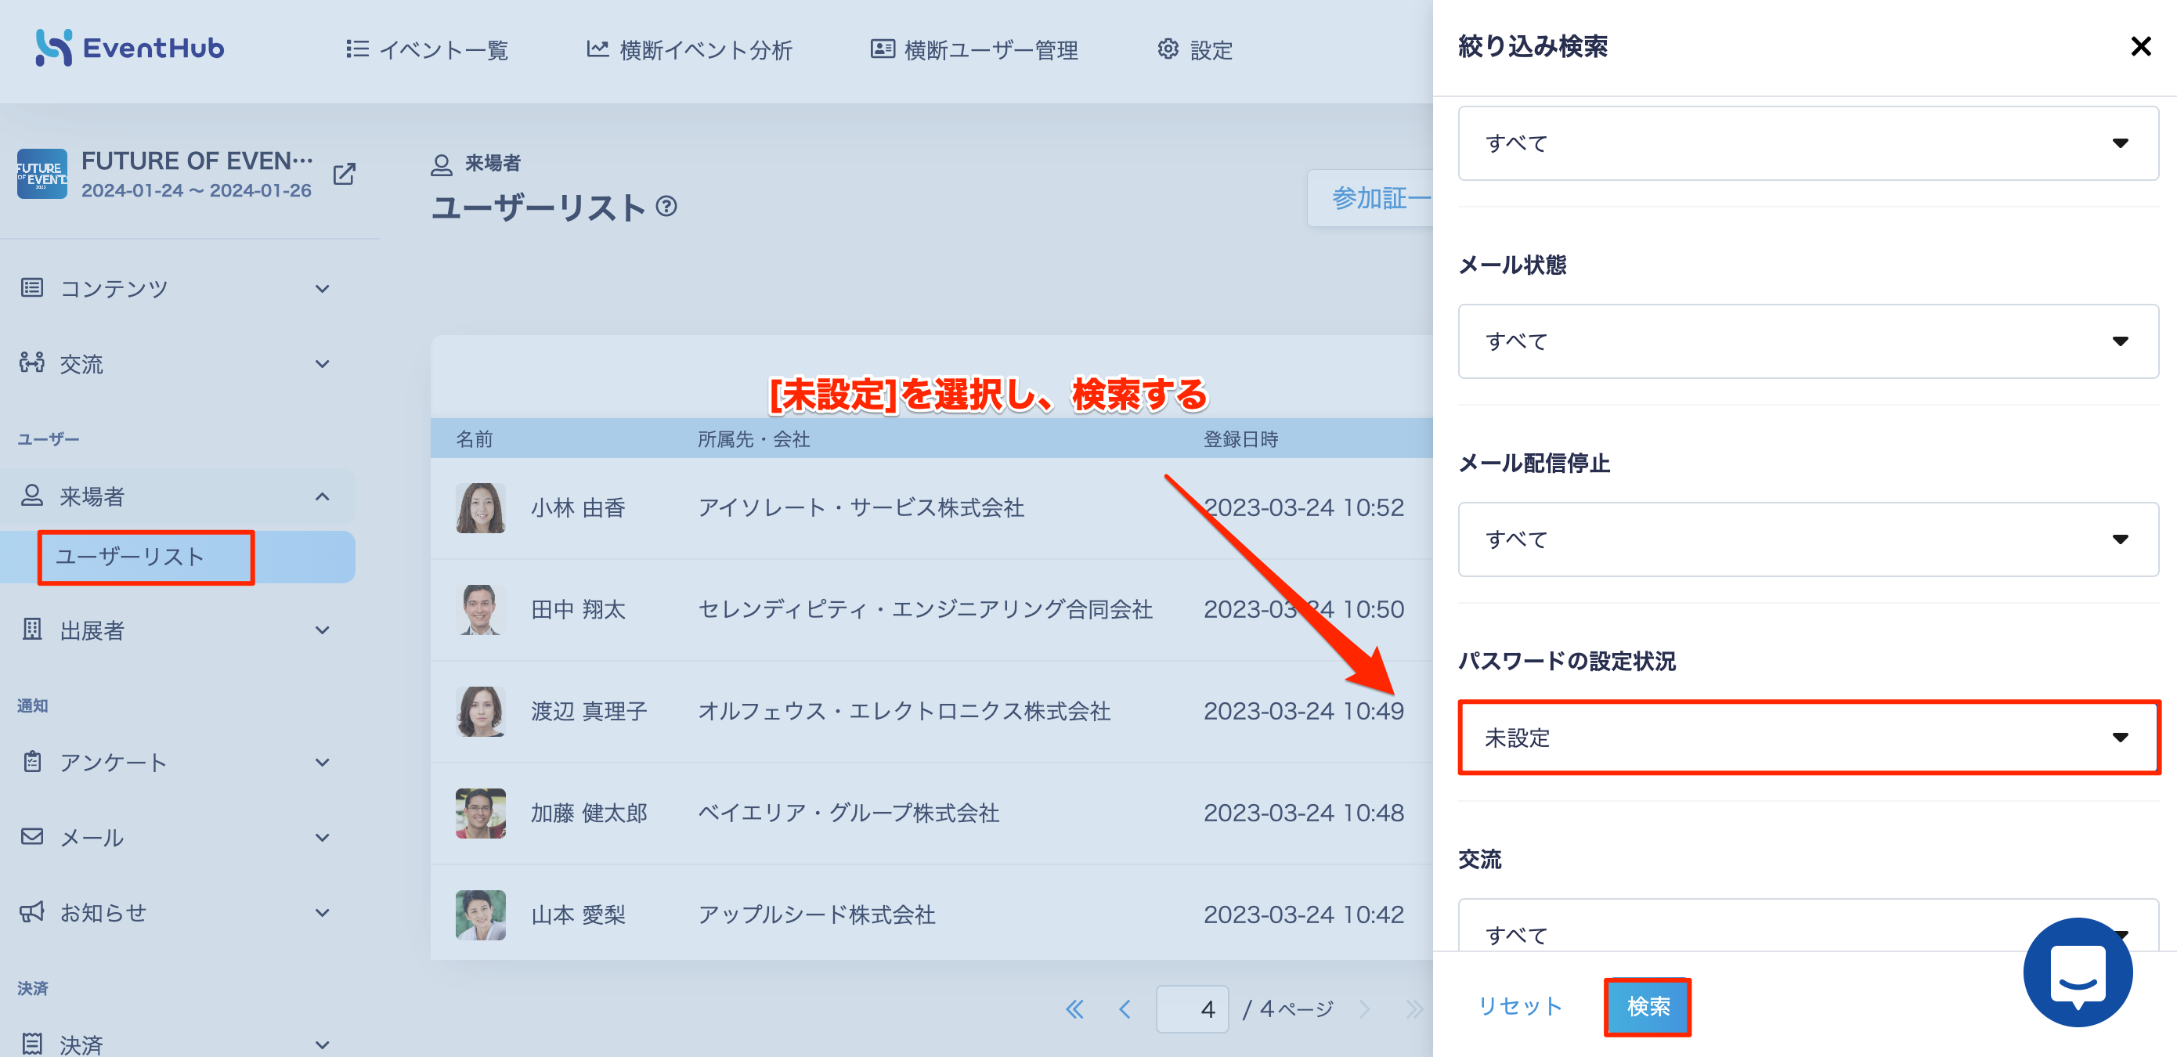Viewport: 2177px width, 1057px height.
Task: Open パスワードの設定状況 dropdown showing 未設定
Action: coord(1807,738)
